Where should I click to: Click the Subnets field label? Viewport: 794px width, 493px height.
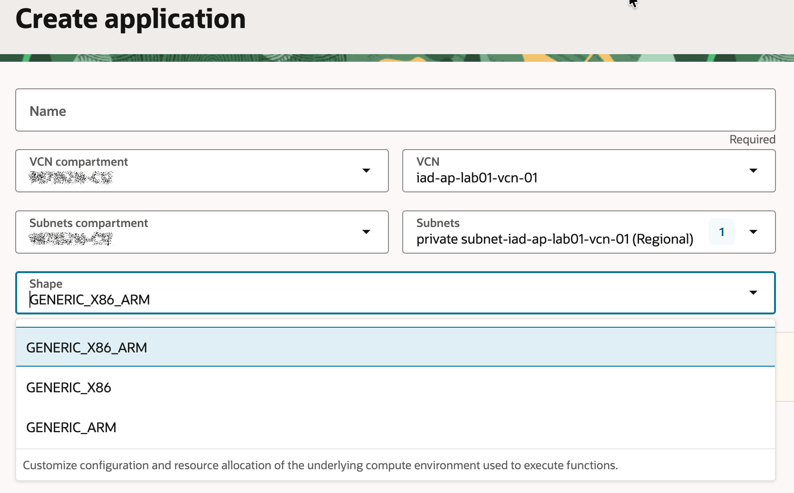[438, 223]
